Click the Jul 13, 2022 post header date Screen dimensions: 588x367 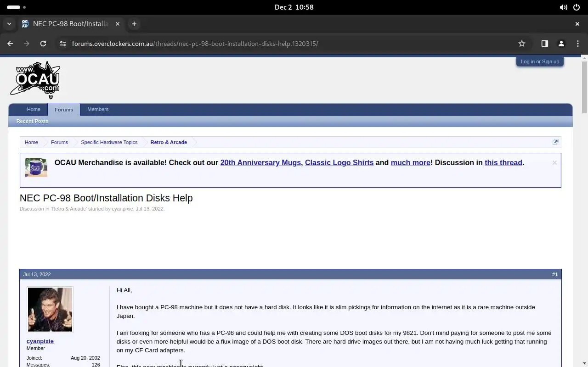(37, 274)
